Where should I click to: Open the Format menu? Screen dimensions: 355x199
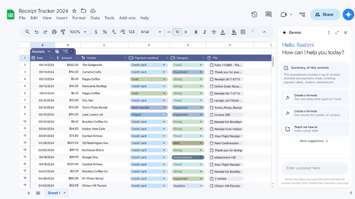pyautogui.click(x=79, y=18)
